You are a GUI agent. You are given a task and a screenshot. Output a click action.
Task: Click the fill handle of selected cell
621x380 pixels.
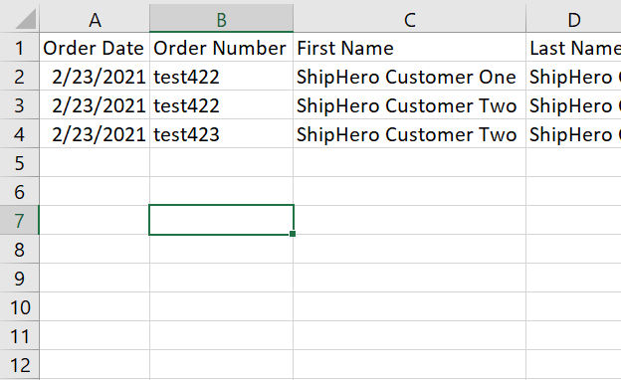(293, 234)
